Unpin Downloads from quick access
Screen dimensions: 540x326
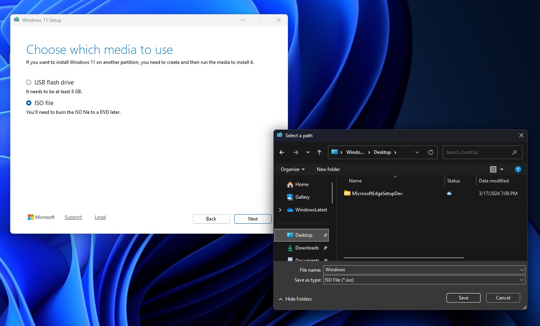(326, 247)
